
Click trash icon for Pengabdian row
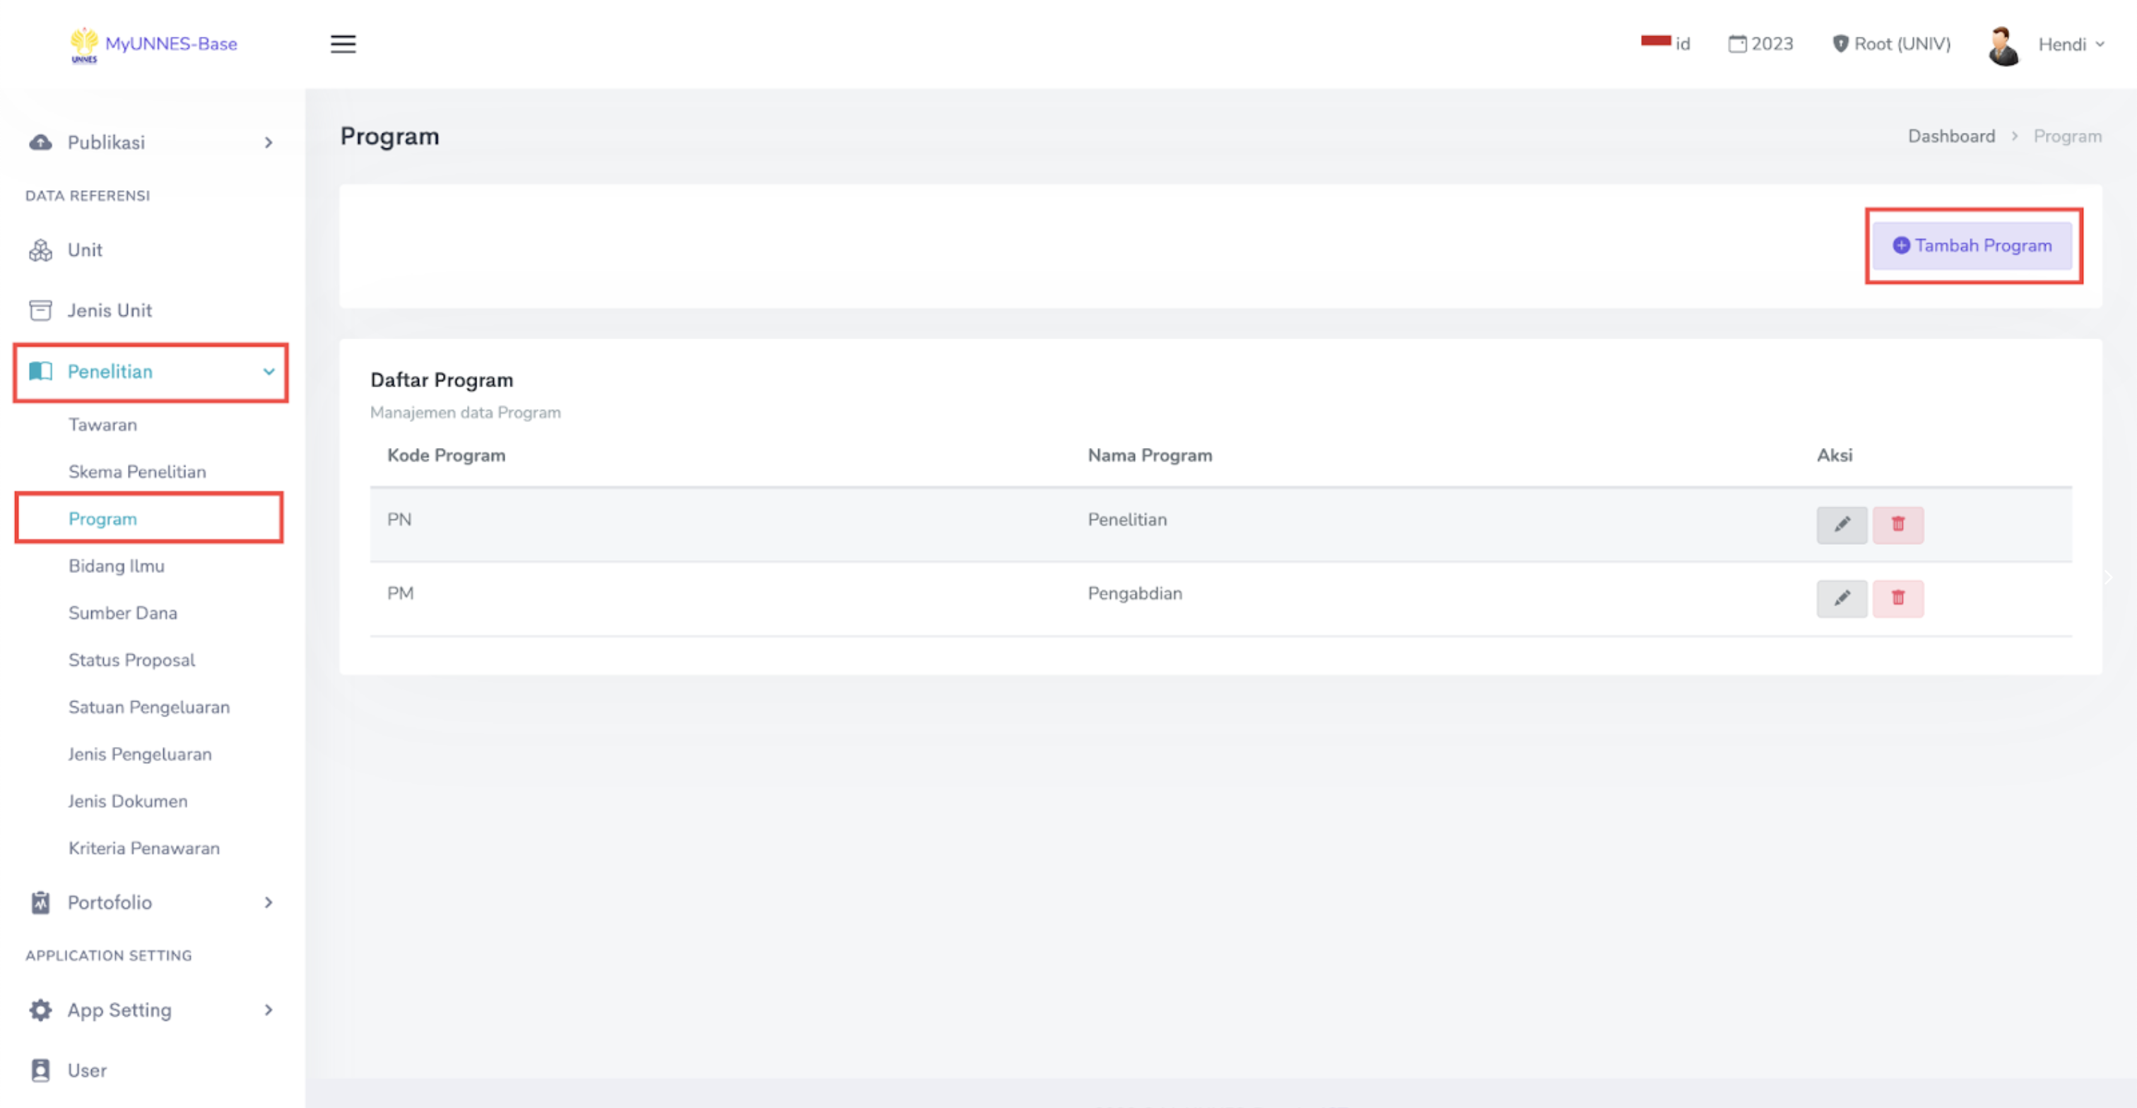click(x=1897, y=598)
